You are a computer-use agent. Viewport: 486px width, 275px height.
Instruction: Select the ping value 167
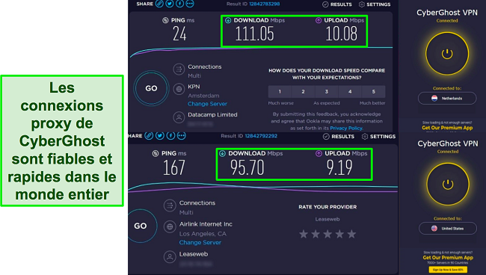tap(174, 167)
